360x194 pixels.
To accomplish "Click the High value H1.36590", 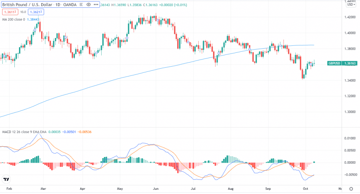I will click(x=119, y=5).
